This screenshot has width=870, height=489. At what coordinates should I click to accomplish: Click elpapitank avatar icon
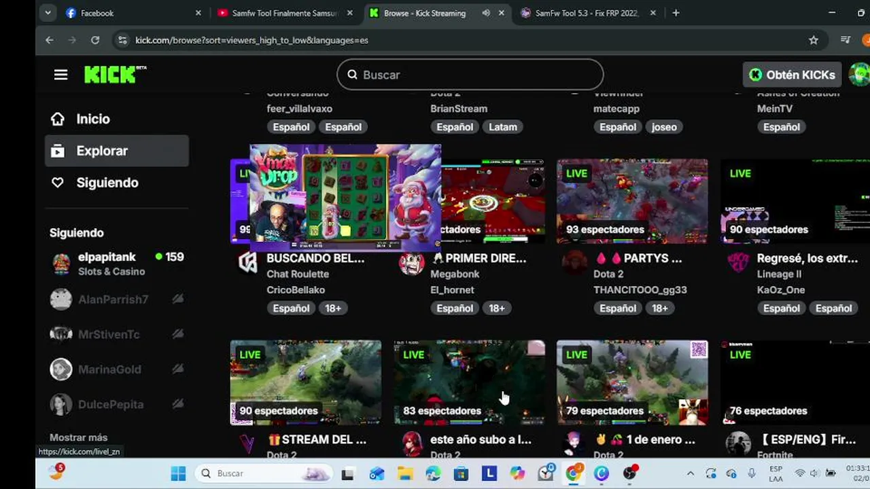point(61,264)
